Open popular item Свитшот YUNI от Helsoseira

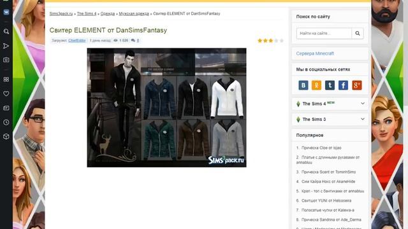point(326,201)
